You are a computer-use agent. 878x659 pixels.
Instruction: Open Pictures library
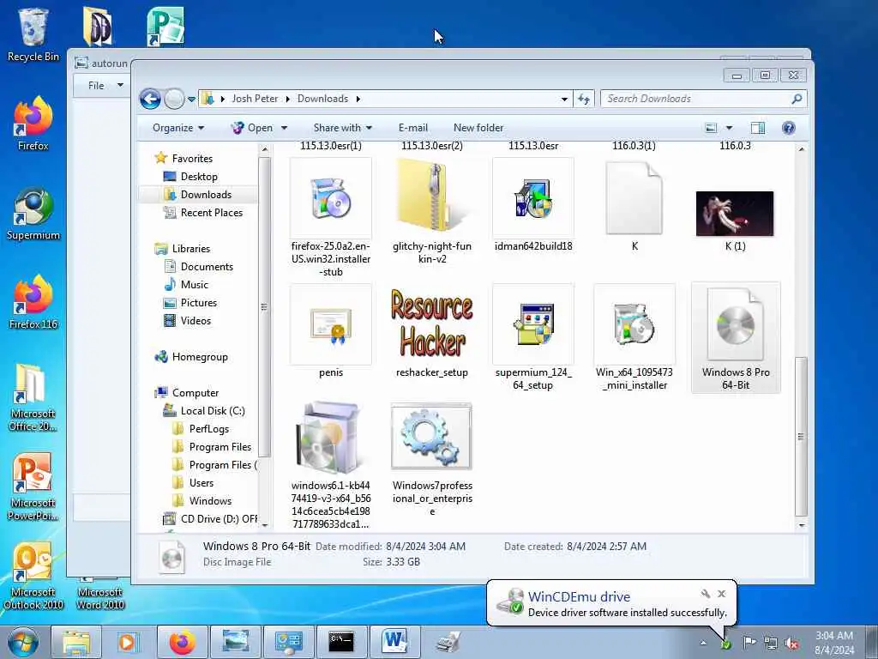click(198, 303)
